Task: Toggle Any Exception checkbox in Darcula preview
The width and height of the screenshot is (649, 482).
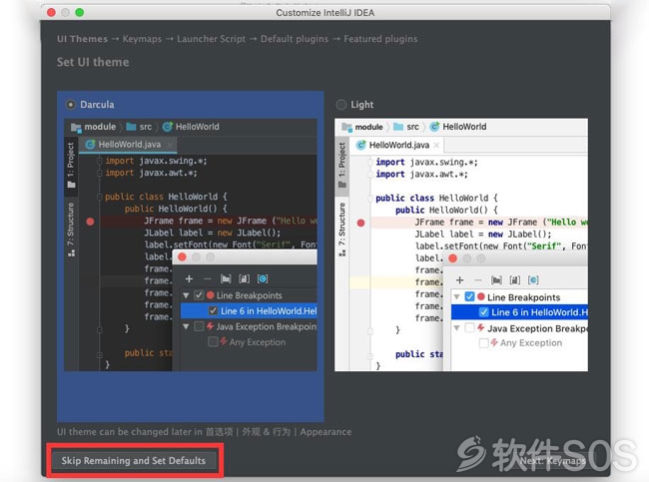Action: click(x=213, y=341)
